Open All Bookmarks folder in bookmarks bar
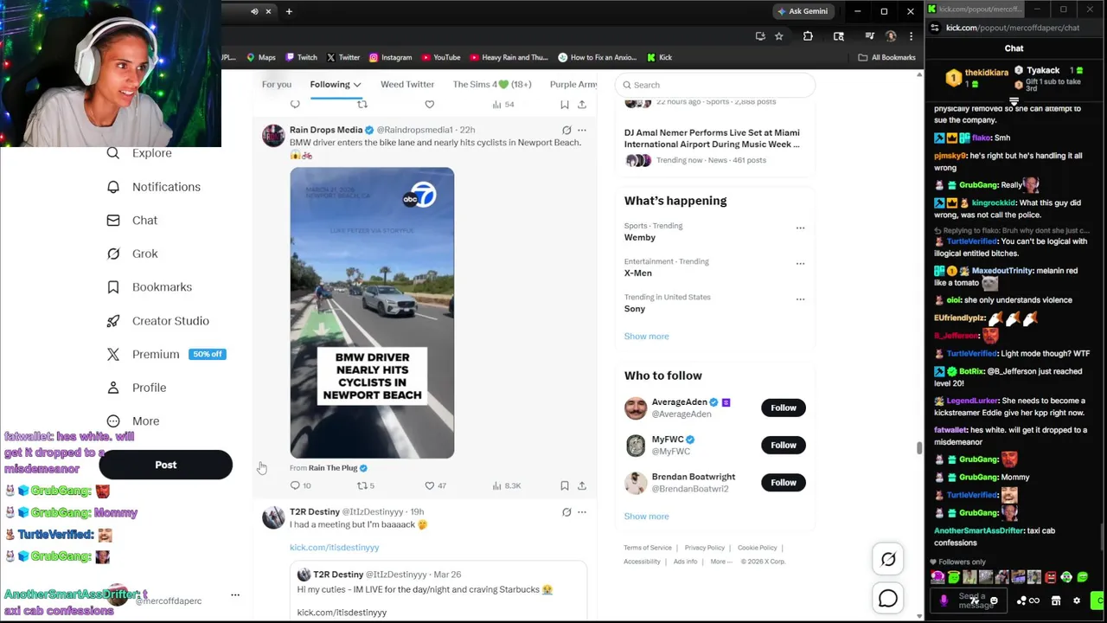1107x623 pixels. point(886,58)
